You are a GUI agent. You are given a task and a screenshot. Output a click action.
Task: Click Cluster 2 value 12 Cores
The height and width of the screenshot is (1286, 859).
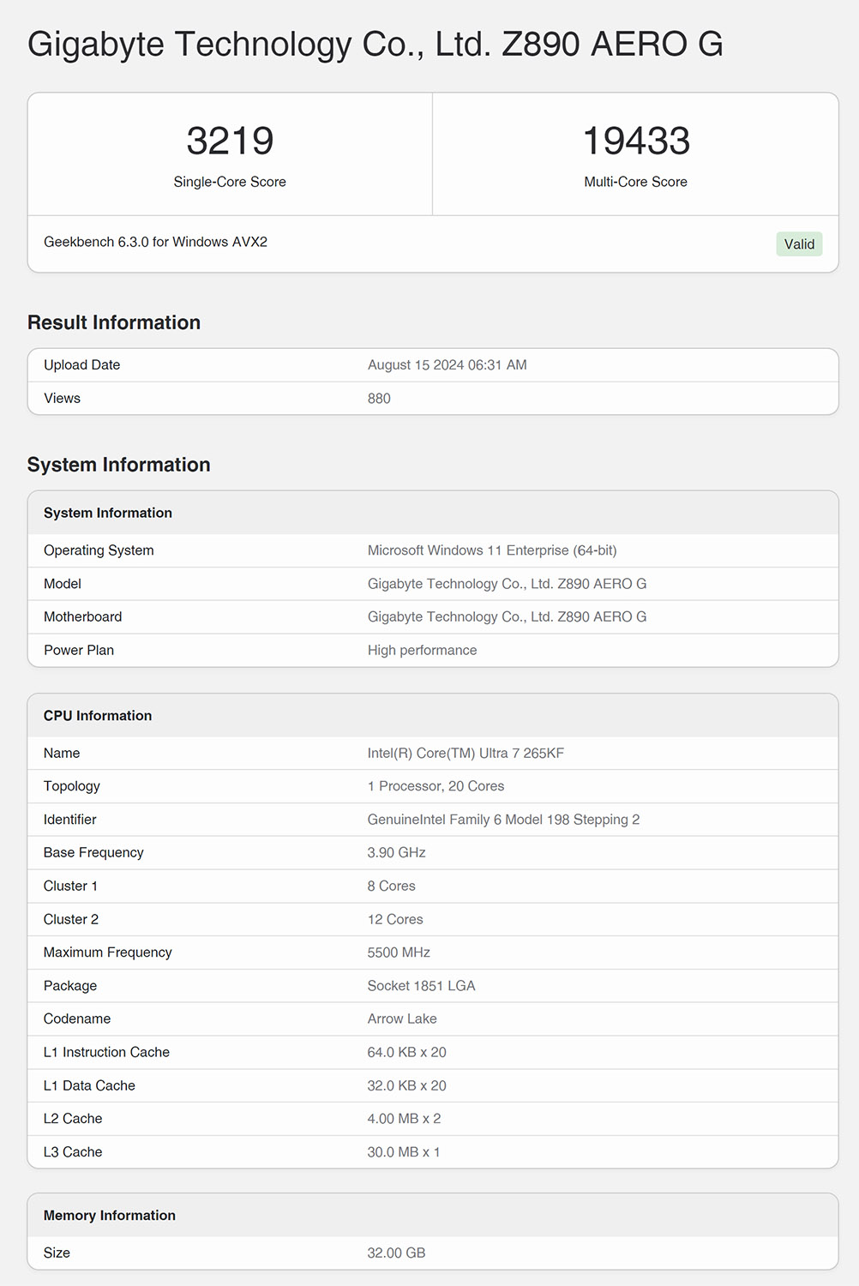[395, 920]
